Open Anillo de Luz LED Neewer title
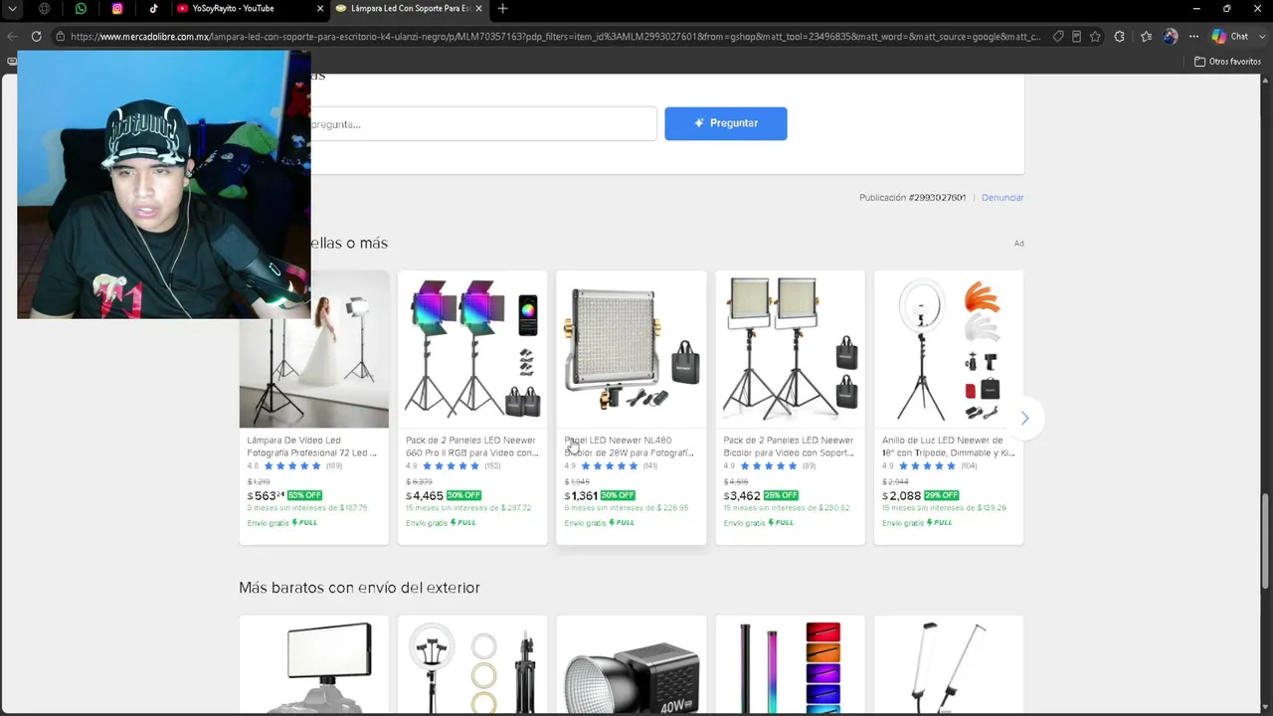This screenshot has width=1273, height=716. (948, 447)
